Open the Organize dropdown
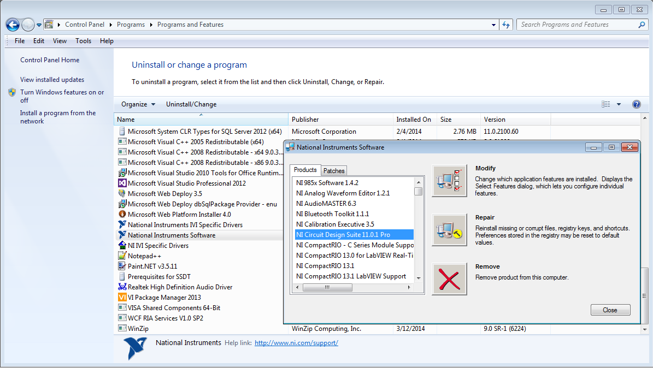The width and height of the screenshot is (653, 368). click(x=138, y=104)
